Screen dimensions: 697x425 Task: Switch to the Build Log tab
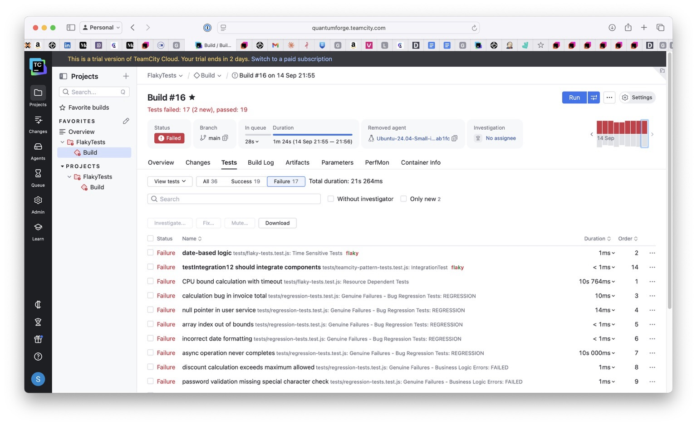260,162
